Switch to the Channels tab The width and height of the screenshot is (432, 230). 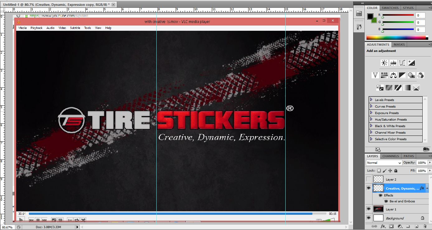[x=390, y=156]
